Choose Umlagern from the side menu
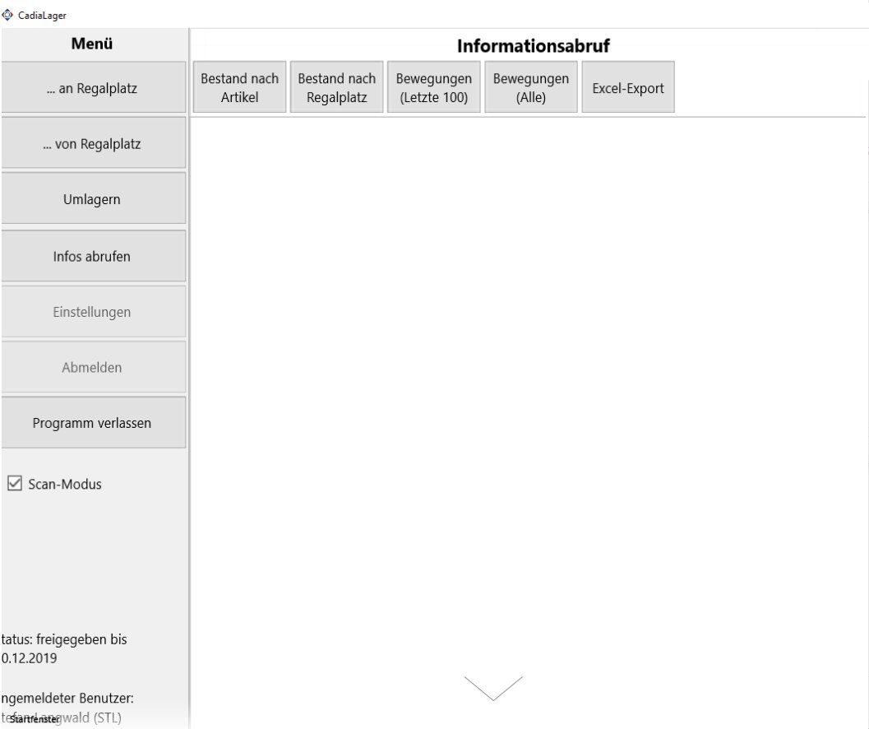The image size is (869, 729). [92, 199]
